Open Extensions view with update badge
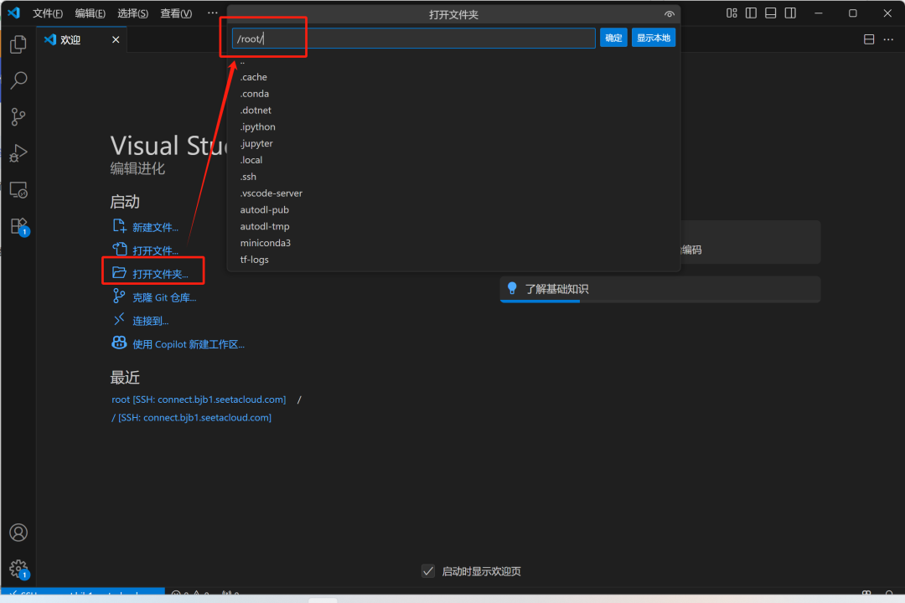 click(18, 226)
